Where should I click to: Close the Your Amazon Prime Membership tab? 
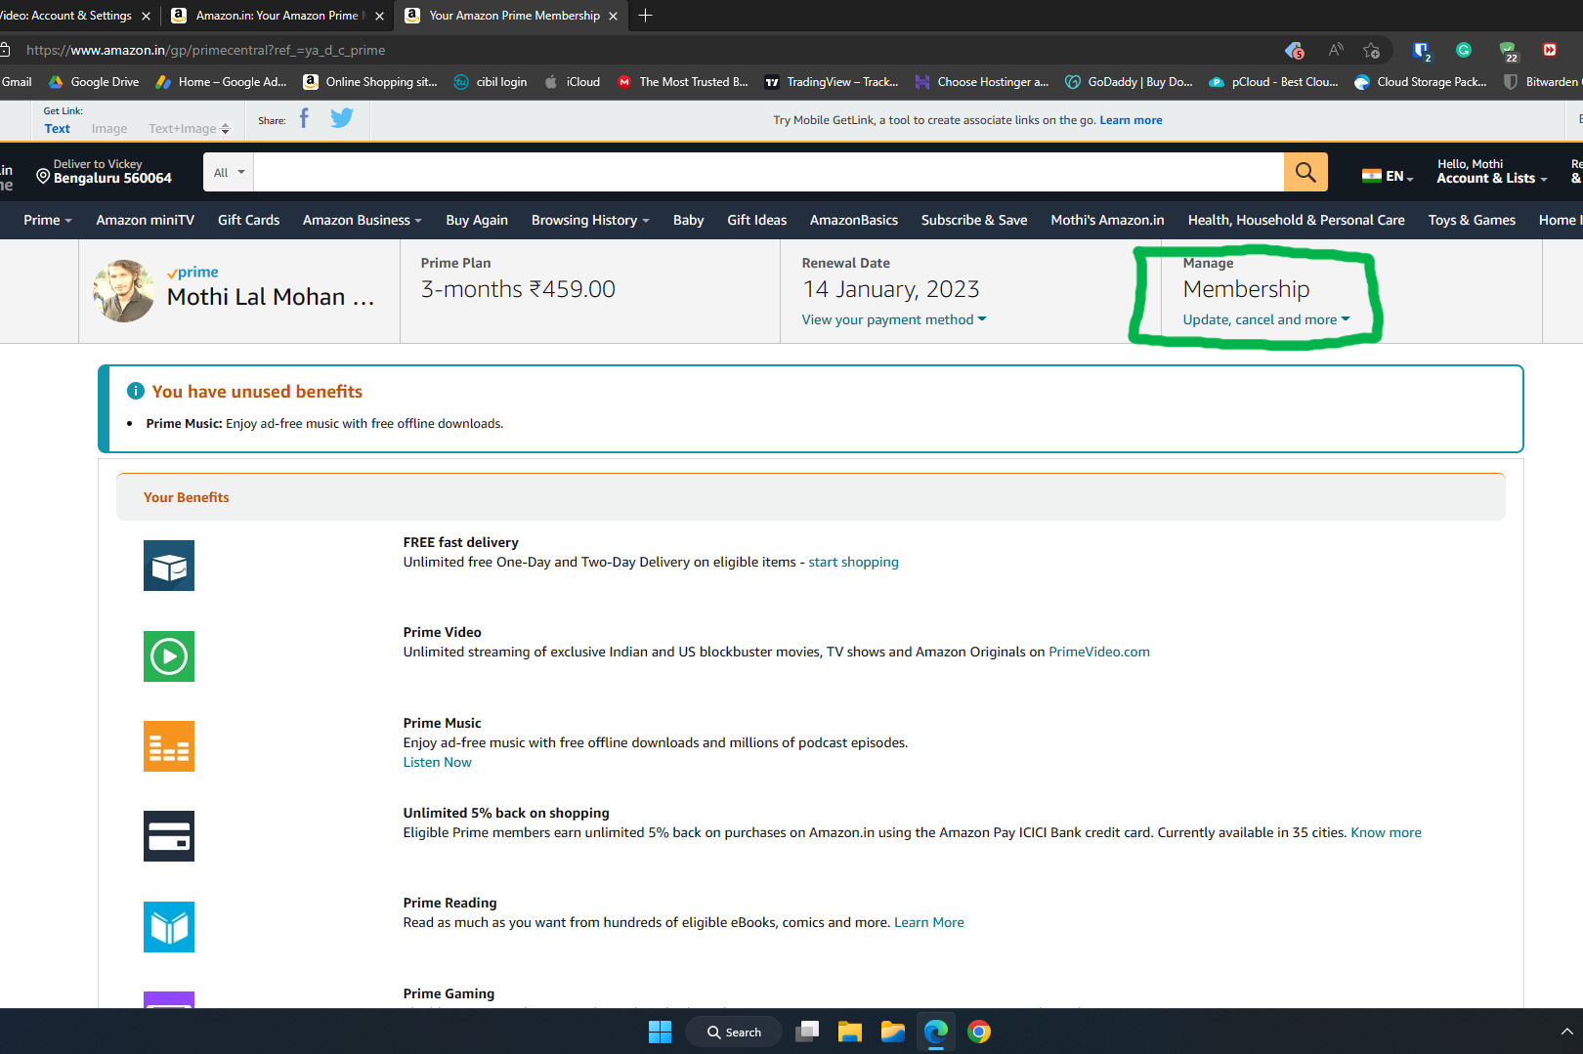pyautogui.click(x=614, y=16)
